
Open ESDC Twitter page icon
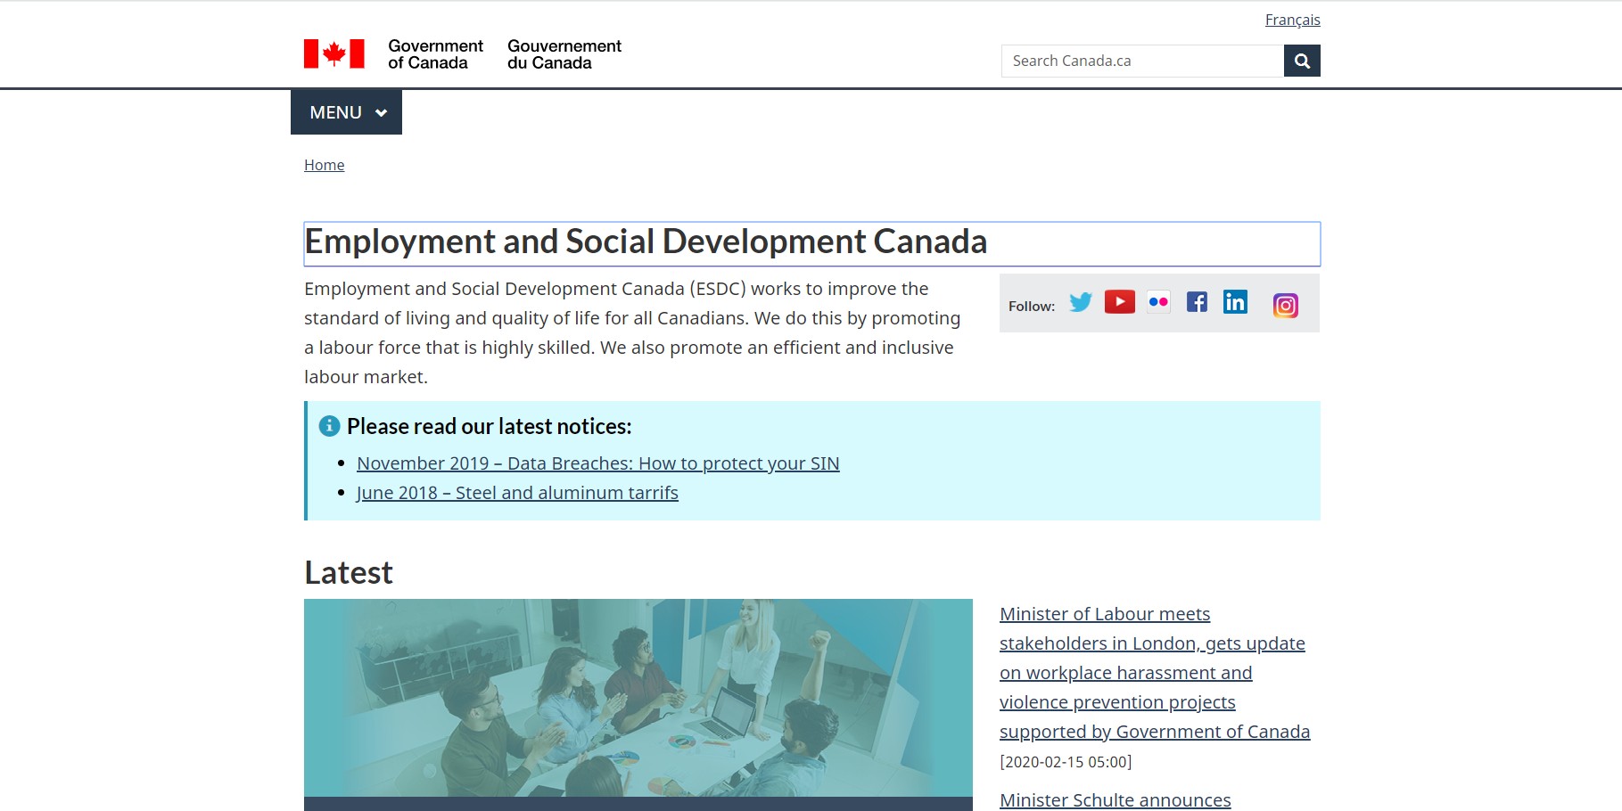pyautogui.click(x=1081, y=302)
